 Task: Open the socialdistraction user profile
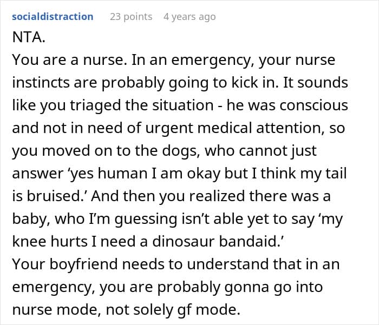53,17
